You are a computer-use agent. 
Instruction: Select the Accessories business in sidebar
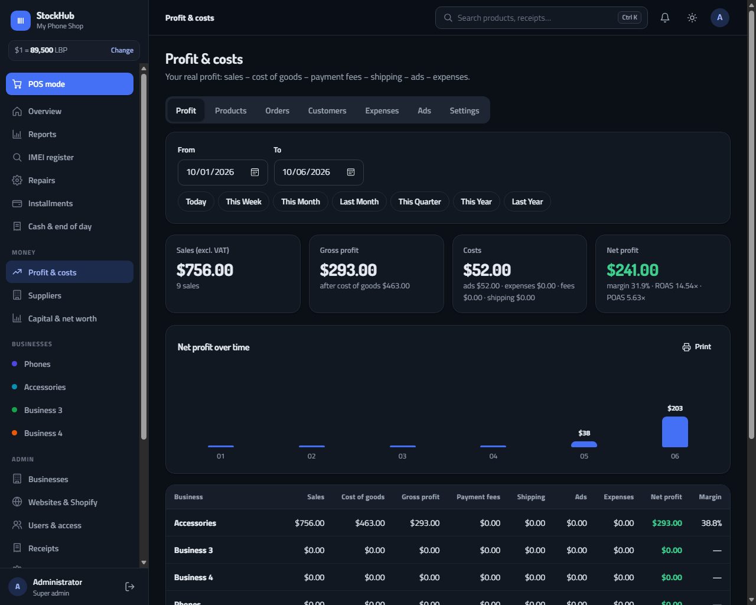[x=70, y=387]
